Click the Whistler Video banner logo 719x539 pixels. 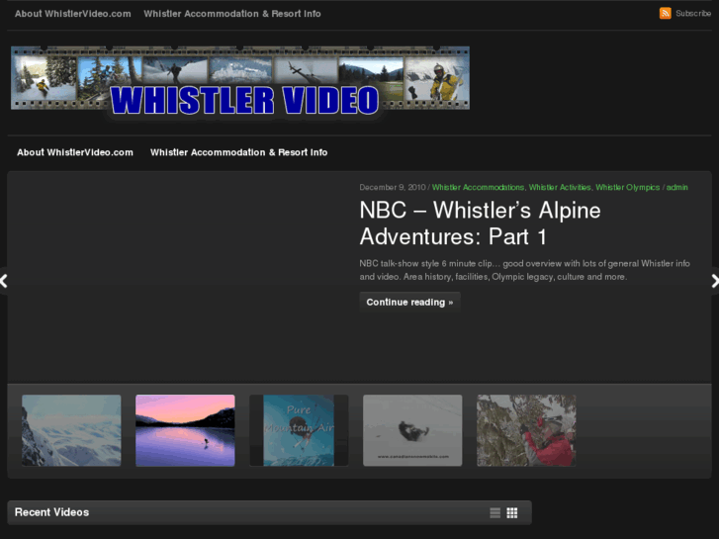tap(240, 81)
